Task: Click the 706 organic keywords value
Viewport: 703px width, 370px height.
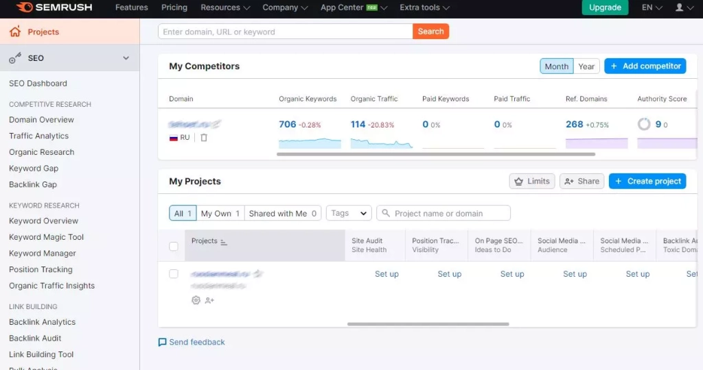Action: click(288, 124)
